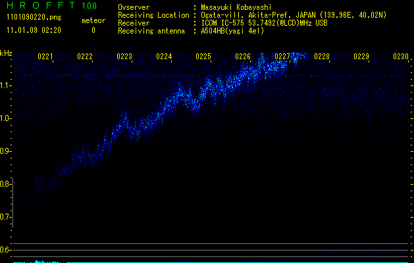
Task: Click the Receiving Location label
Action: [x=153, y=15]
